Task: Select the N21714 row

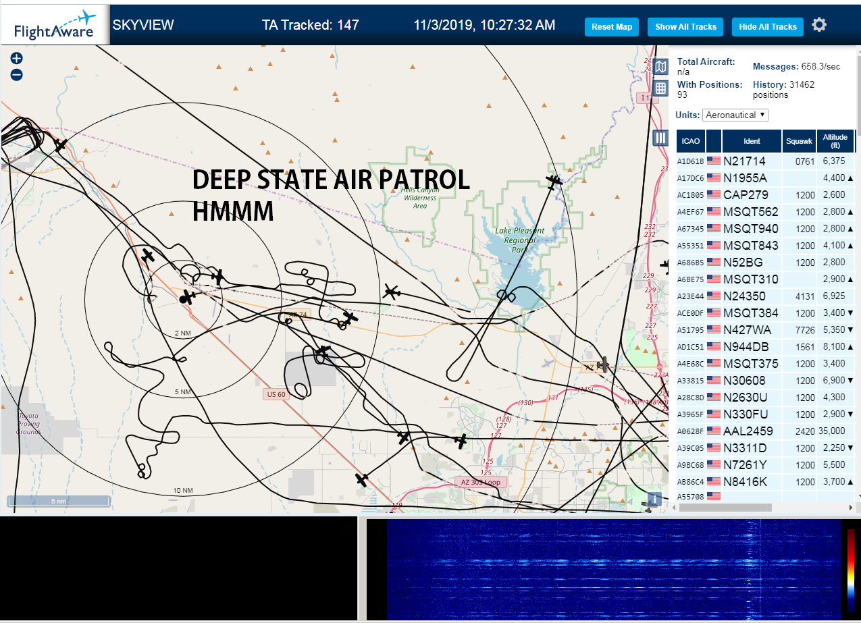Action: (x=766, y=161)
